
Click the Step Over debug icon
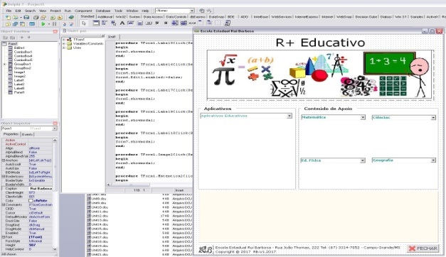(71, 24)
